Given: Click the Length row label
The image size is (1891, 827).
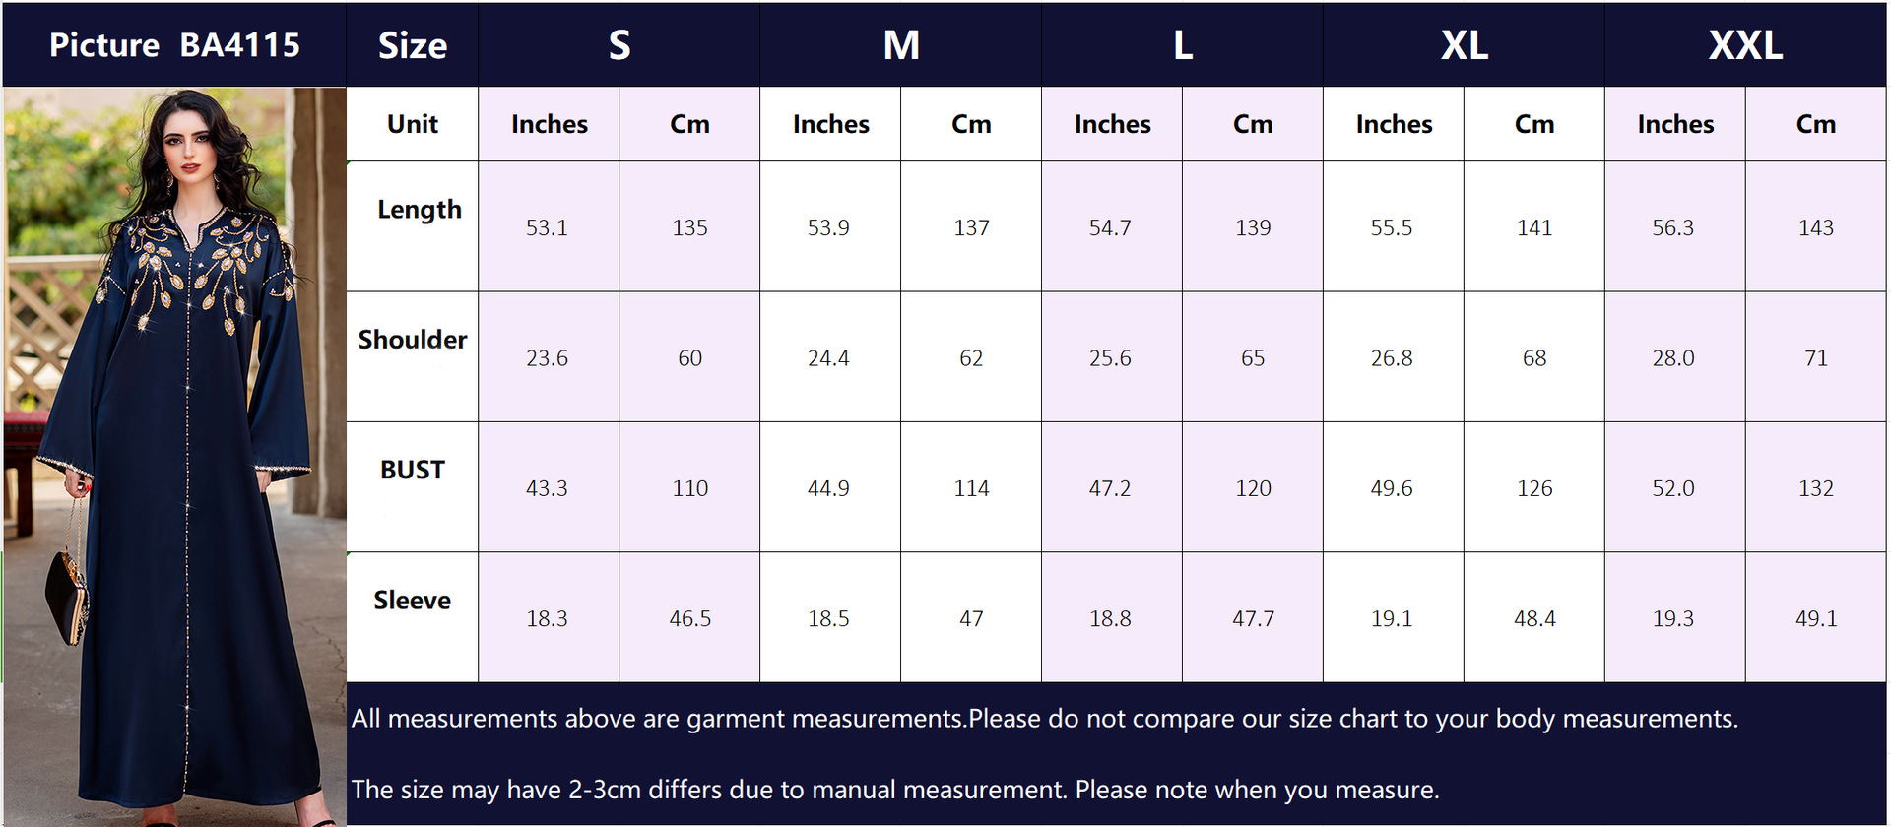Looking at the screenshot, I should pyautogui.click(x=419, y=210).
